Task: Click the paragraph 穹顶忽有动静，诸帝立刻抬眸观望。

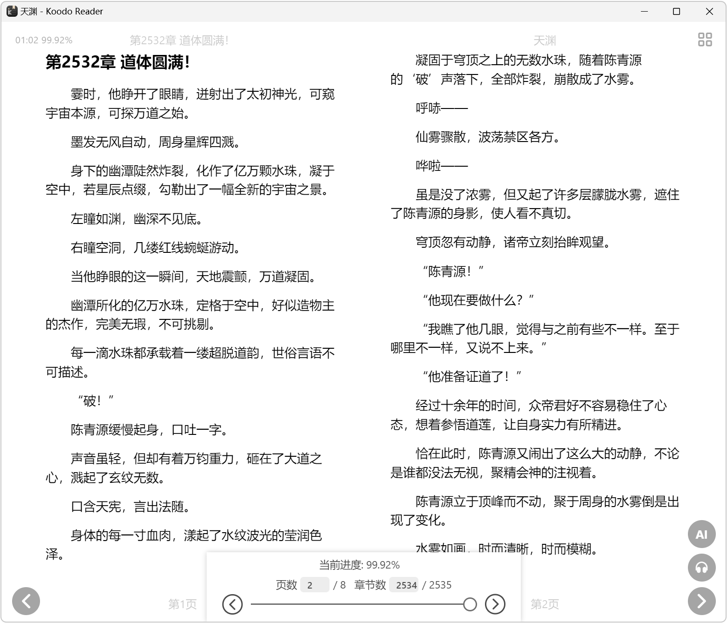Action: pos(513,242)
